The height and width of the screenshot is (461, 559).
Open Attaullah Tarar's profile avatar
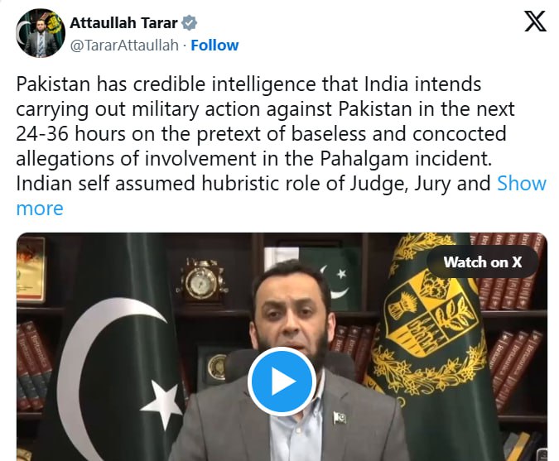click(41, 33)
